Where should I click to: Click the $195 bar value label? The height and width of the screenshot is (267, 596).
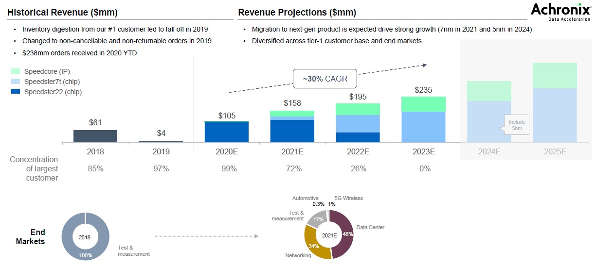click(358, 97)
